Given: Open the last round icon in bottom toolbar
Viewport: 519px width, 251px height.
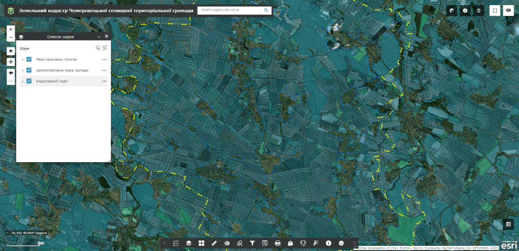Looking at the screenshot, I should 341,243.
